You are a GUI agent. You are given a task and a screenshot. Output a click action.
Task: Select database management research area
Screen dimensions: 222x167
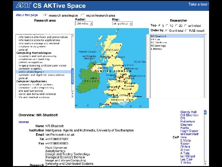tap(32, 46)
